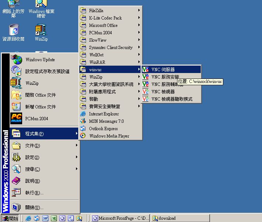Click 新增 Office 文件
The image size is (262, 222).
pos(44,107)
